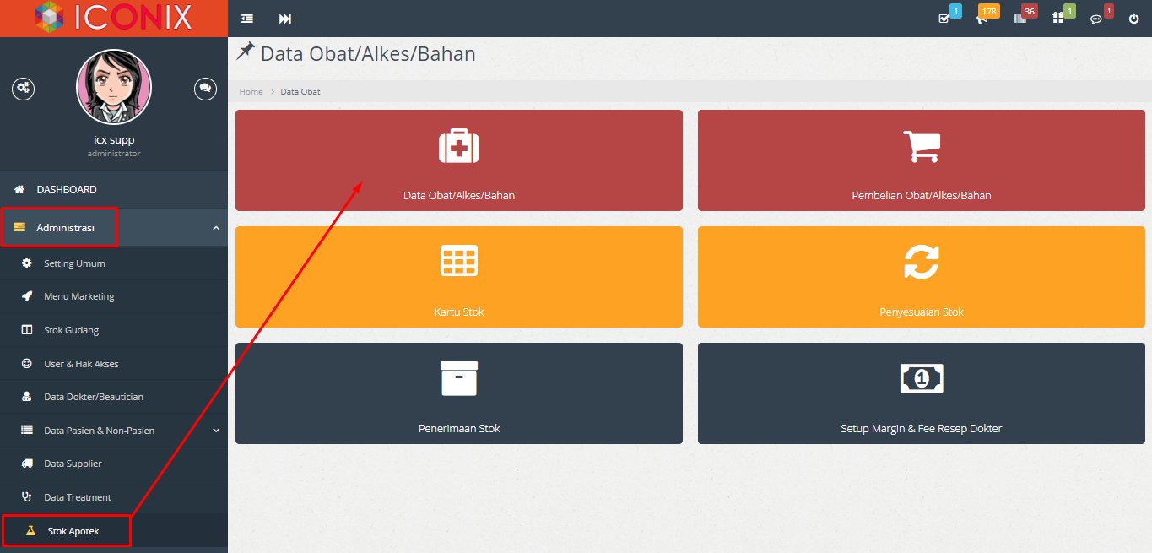This screenshot has height=553, width=1152.
Task: Click the skip-forward icon in top bar
Action: (285, 19)
